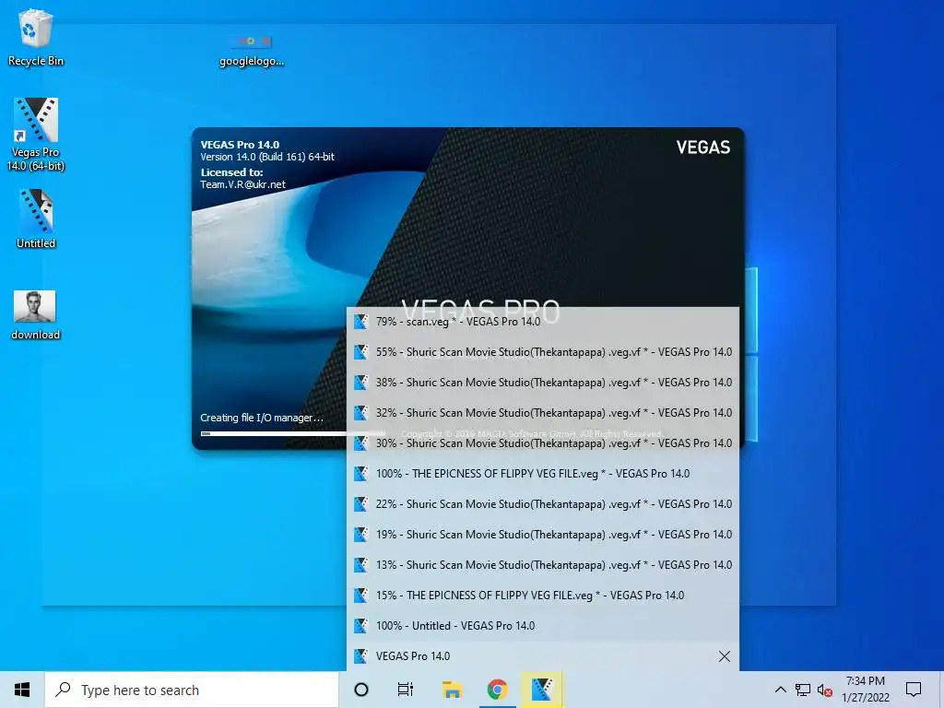Click the Vegas Pro taskbar button

pos(542,690)
